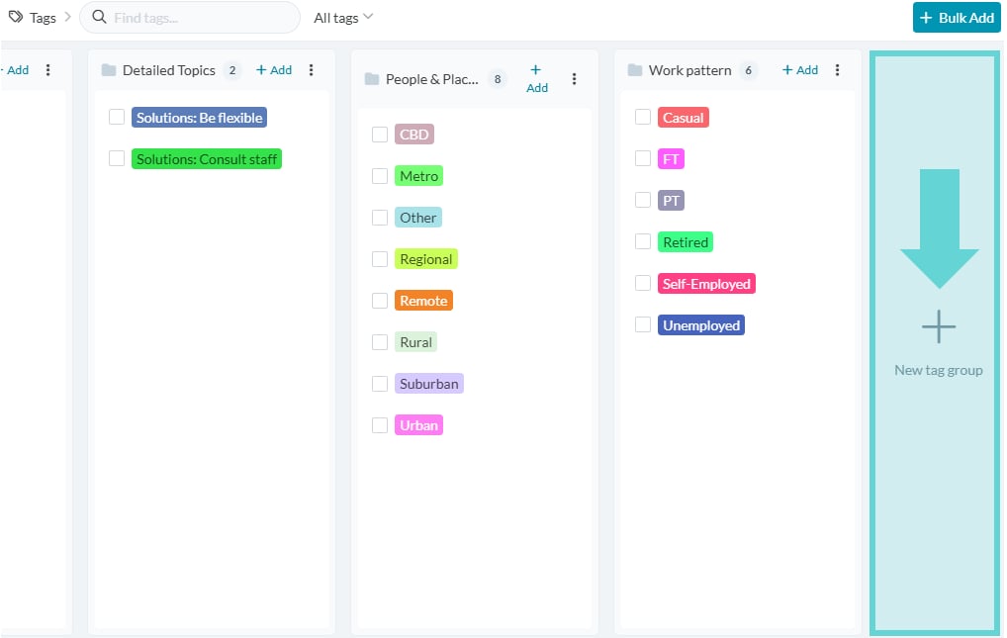Screen dimensions: 1007x638
Task: Tick the CBD tag checkbox
Action: tap(380, 135)
